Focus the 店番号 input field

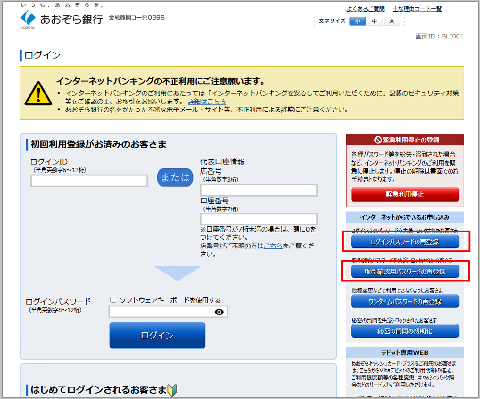tap(259, 190)
